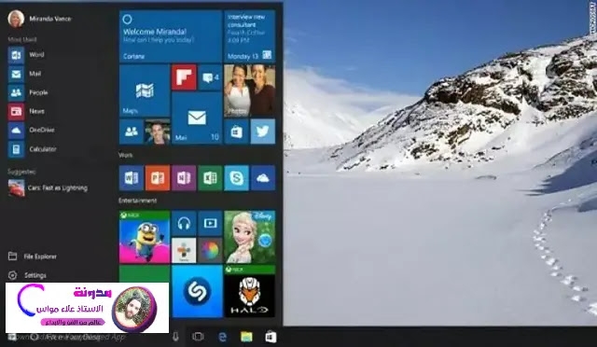Open the People live tile
This screenshot has width=597, height=347.
(x=145, y=132)
